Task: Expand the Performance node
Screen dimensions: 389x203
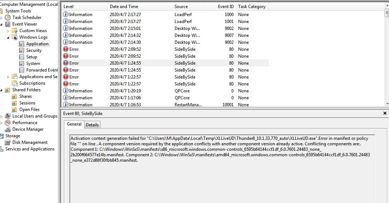Action: 1,123
